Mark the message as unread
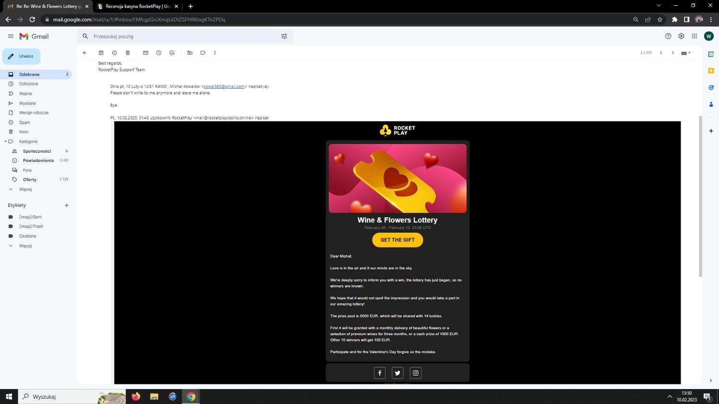Viewport: 719px width, 404px height. pos(146,53)
